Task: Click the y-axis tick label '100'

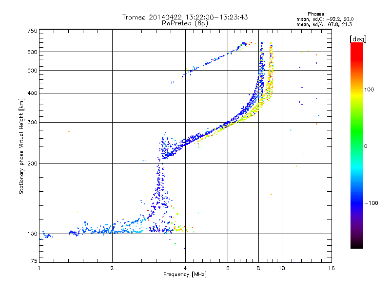Action: click(x=32, y=234)
